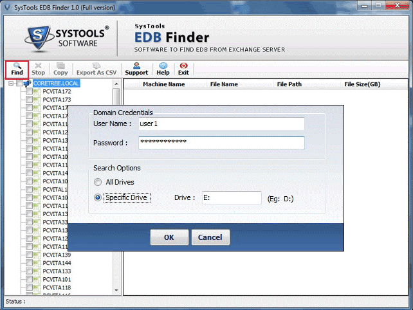Click the SysTools shield icon in title bar
The image size is (413, 310).
pos(7,7)
